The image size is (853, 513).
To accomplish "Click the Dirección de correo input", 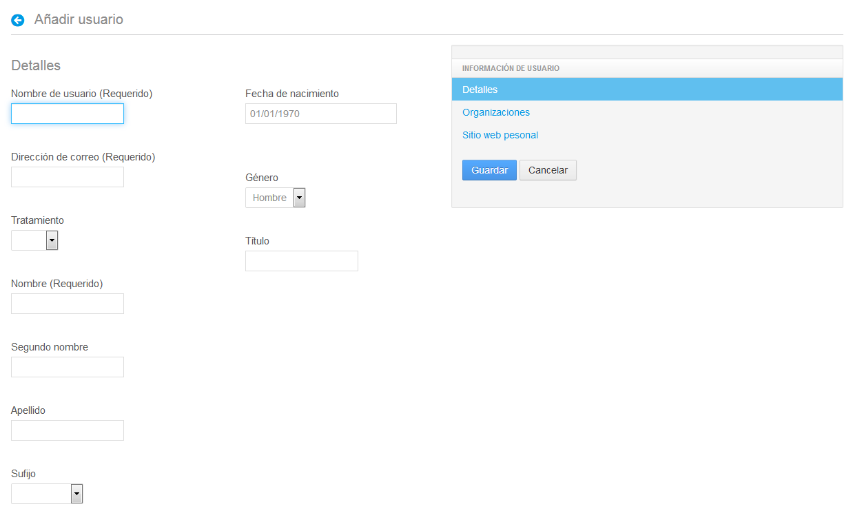I will (68, 177).
